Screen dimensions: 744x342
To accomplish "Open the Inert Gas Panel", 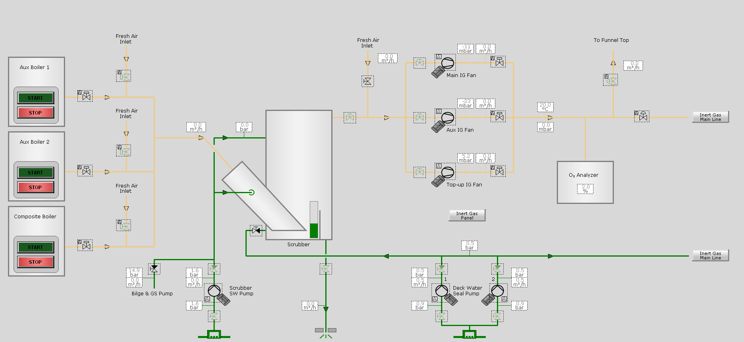I will (x=467, y=215).
